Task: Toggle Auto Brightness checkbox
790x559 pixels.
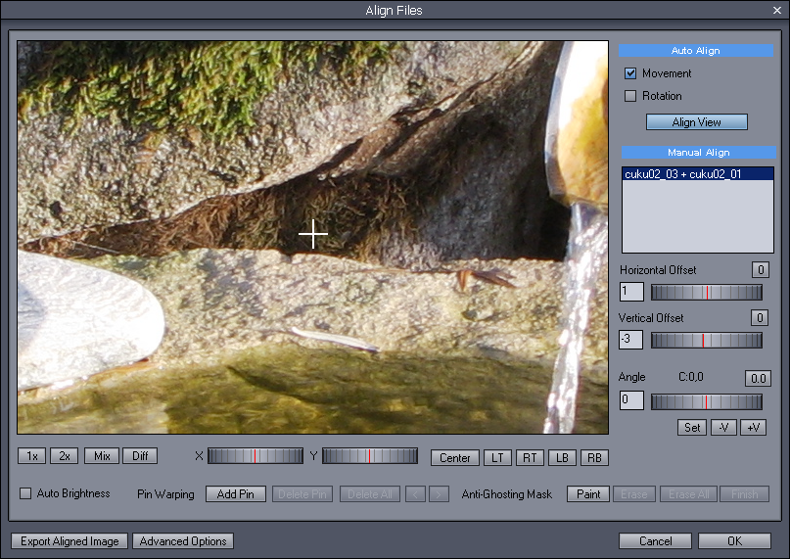Action: [26, 493]
